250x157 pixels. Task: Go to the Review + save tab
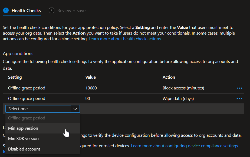[71, 11]
